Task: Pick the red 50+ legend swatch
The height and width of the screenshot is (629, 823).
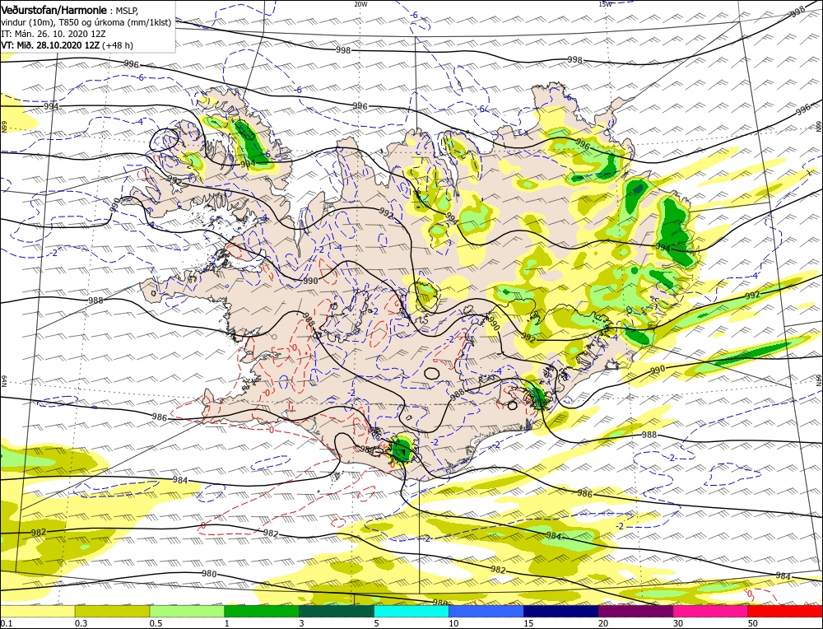Action: pos(785,611)
